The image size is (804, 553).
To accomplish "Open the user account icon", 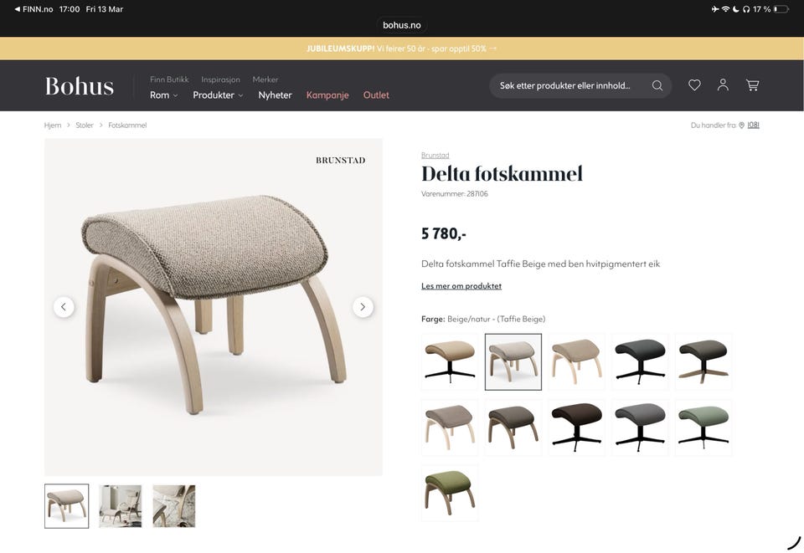I will [723, 85].
